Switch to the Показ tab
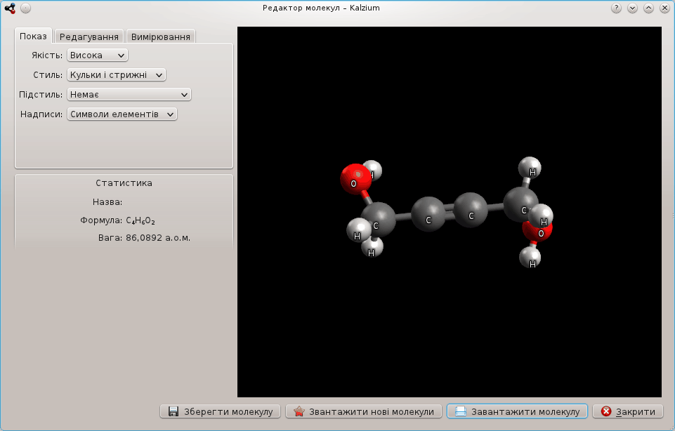The width and height of the screenshot is (675, 431). [33, 36]
